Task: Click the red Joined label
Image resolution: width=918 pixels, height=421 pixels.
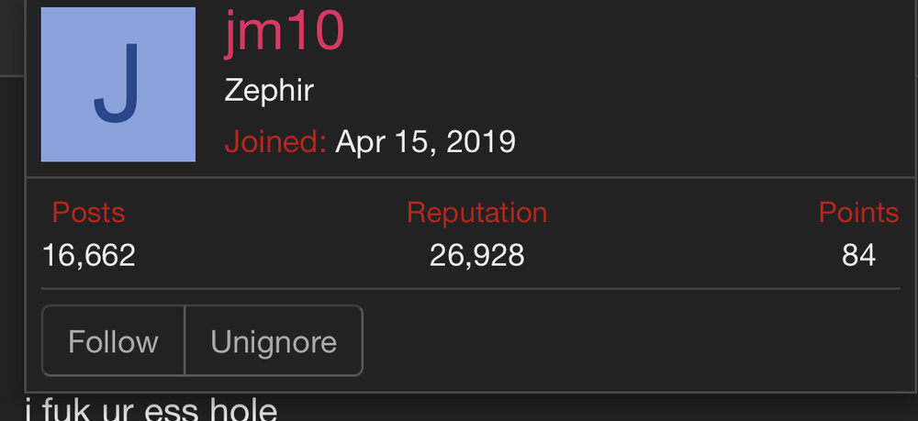Action: [275, 142]
